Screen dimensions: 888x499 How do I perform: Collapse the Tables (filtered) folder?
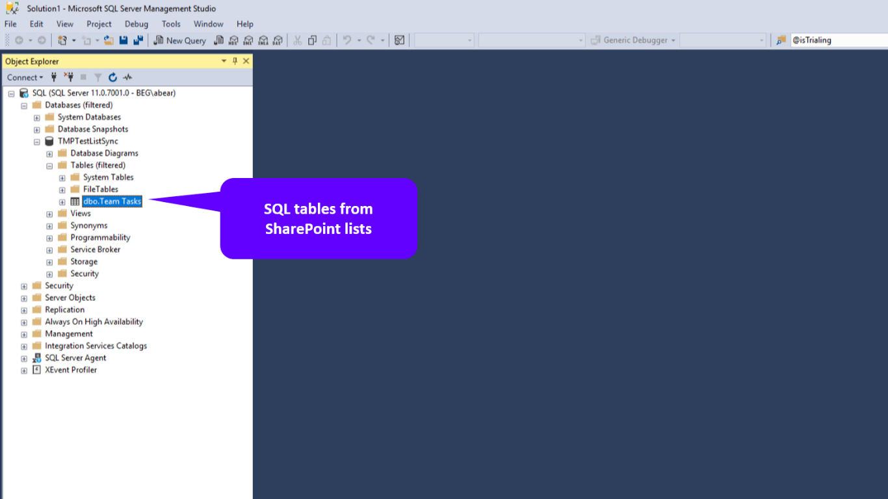(x=49, y=166)
